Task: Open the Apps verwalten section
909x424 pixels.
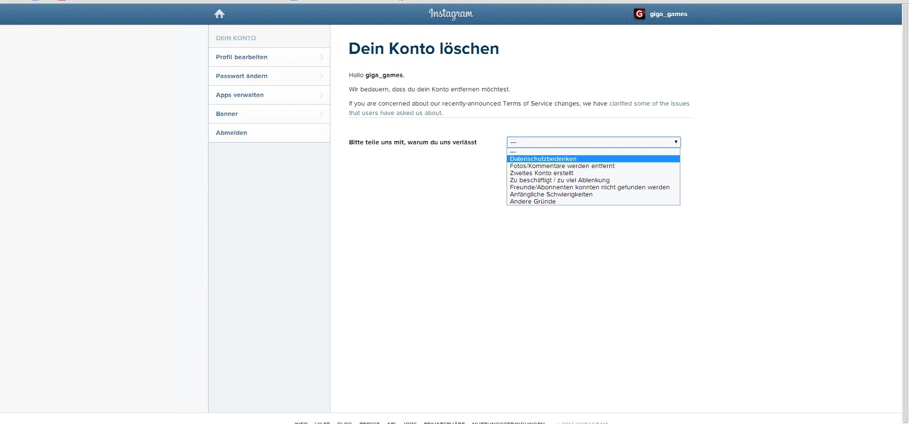Action: pyautogui.click(x=269, y=95)
